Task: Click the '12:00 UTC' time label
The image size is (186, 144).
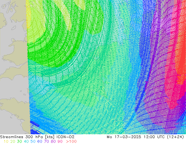Action: pyautogui.click(x=154, y=137)
